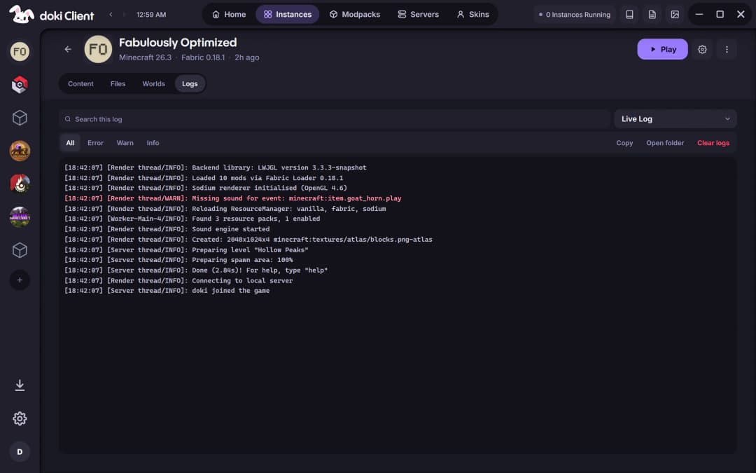The image size is (756, 473).
Task: Open the Servers tab
Action: 418,15
